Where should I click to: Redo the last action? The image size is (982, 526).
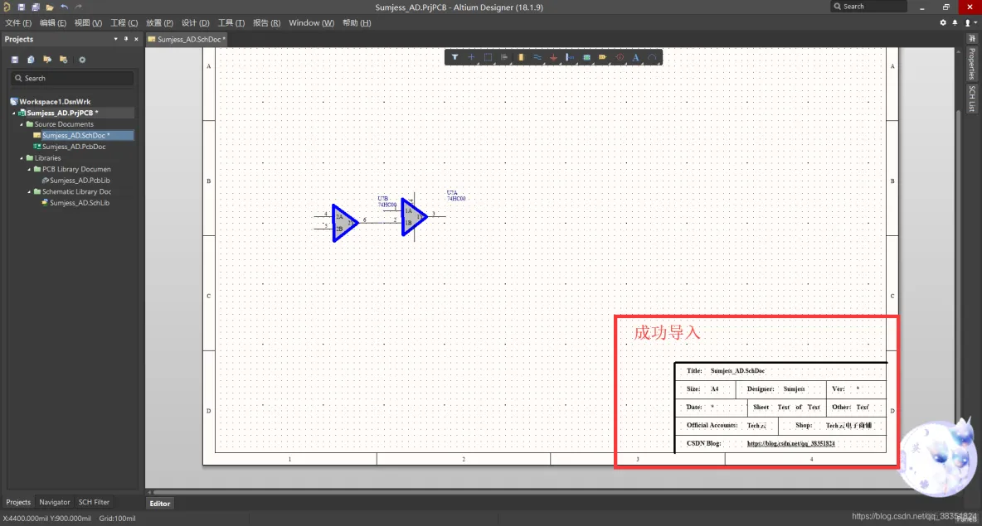78,7
